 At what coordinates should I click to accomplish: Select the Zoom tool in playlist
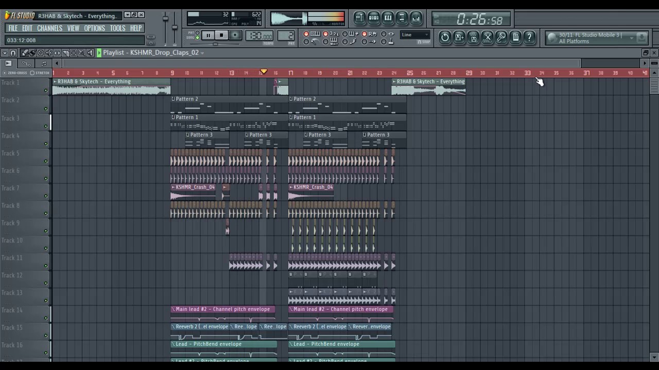(x=81, y=53)
